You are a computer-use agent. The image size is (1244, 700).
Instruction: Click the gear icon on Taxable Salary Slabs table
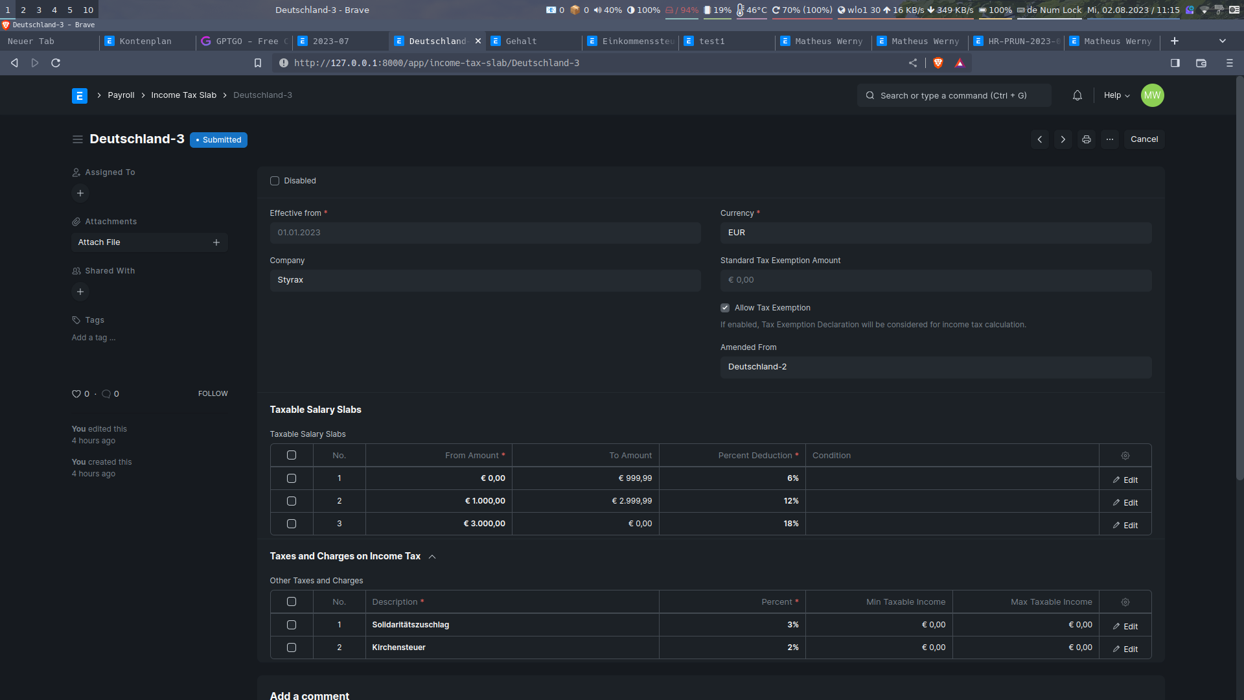[x=1125, y=455]
